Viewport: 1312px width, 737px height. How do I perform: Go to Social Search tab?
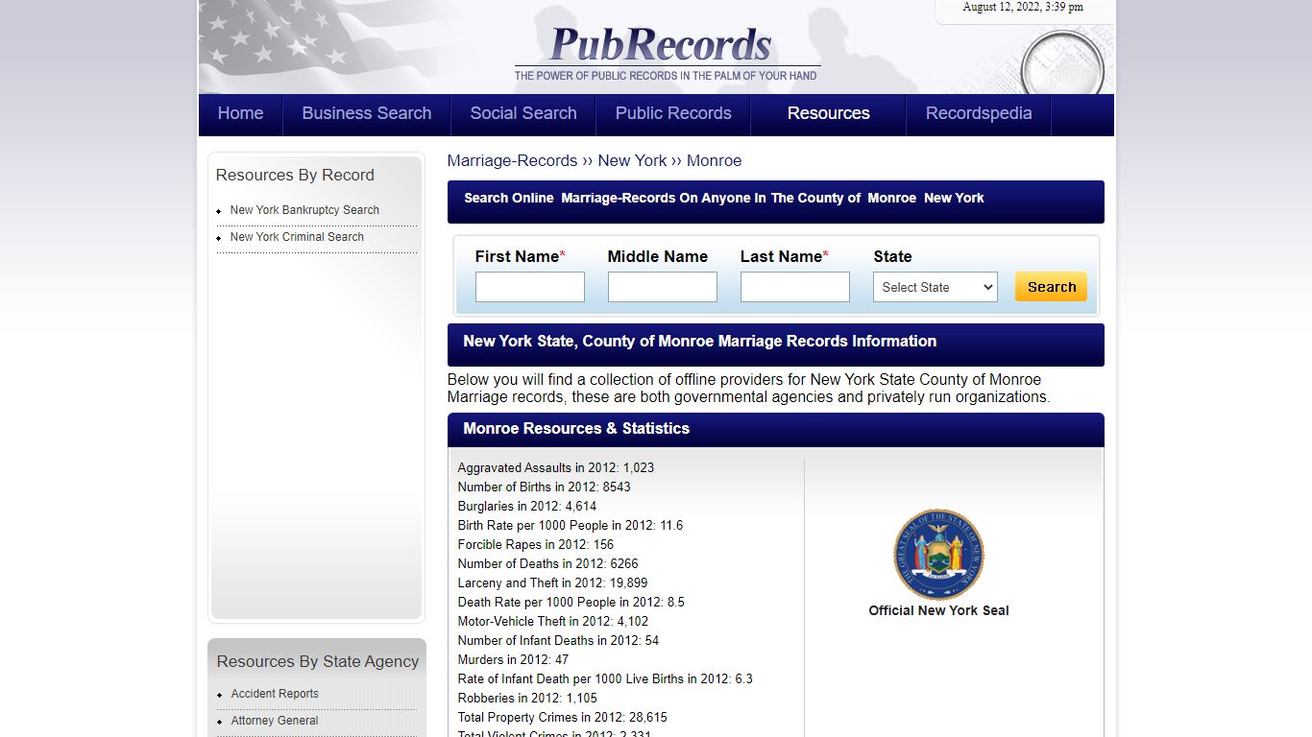[523, 113]
